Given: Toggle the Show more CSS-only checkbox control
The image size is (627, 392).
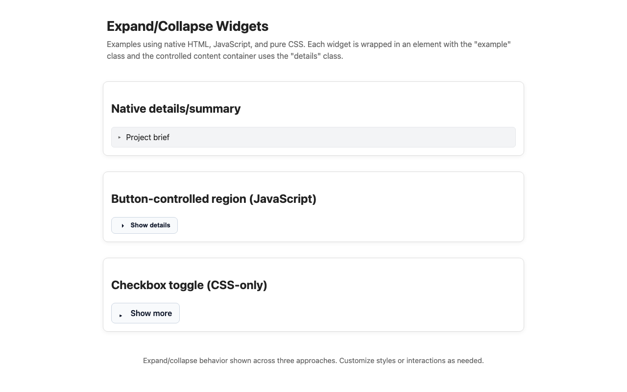Looking at the screenshot, I should [145, 313].
